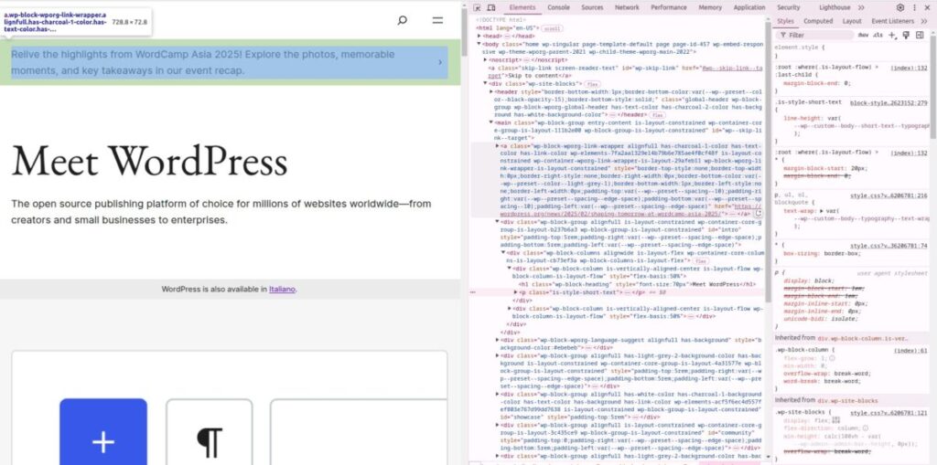Open style.css 6206781:121 source link
This screenshot has height=465, width=937.
pyautogui.click(x=889, y=413)
